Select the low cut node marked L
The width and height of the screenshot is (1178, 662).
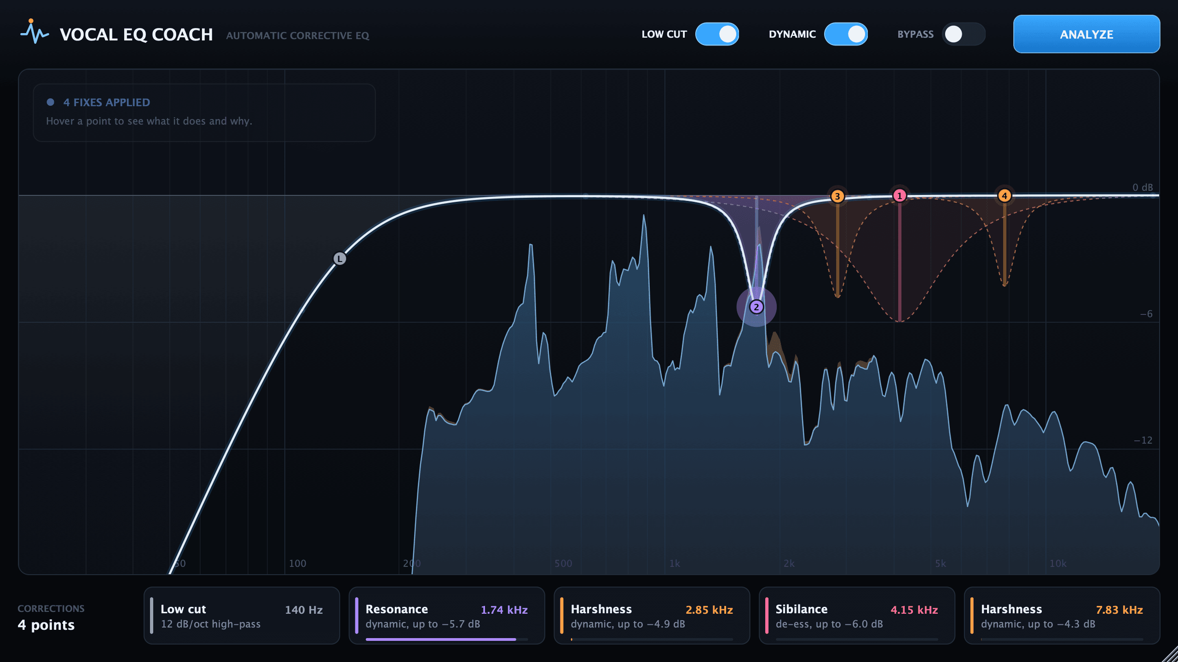340,259
